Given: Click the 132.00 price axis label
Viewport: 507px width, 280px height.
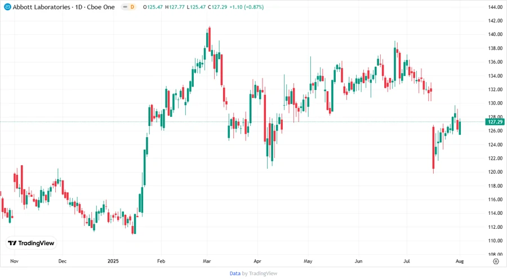Looking at the screenshot, I should pos(495,89).
